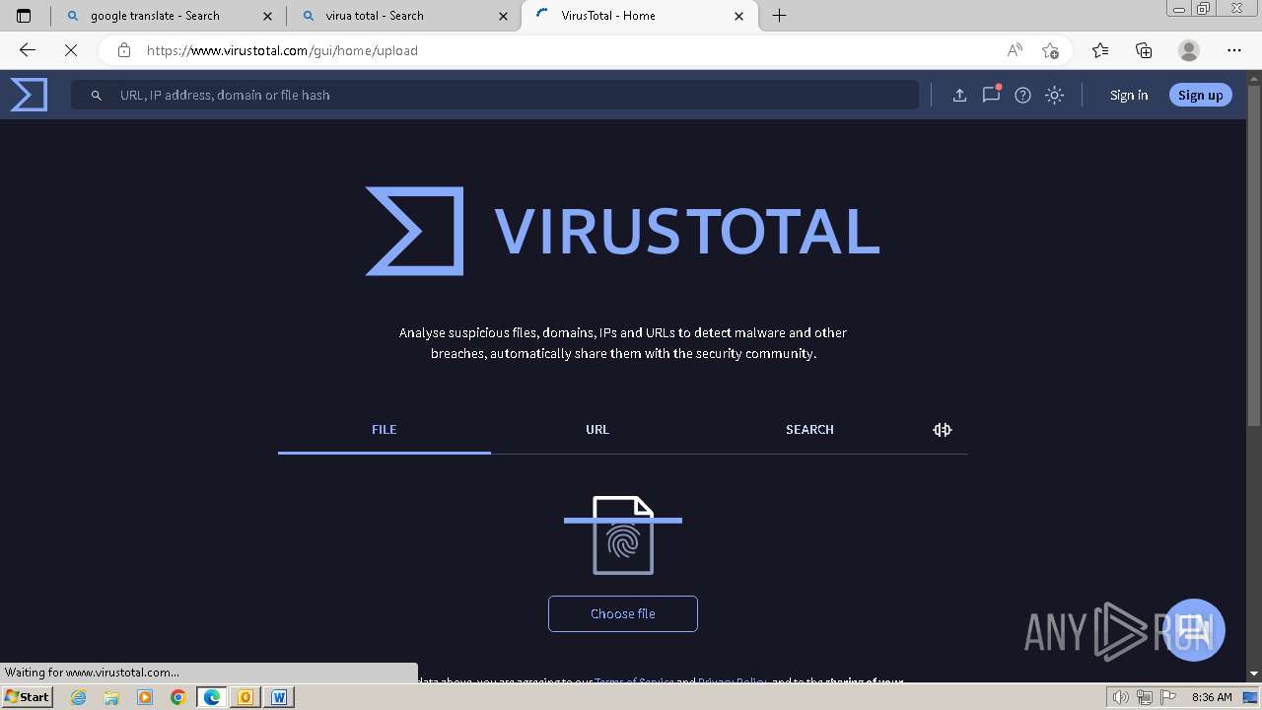Click the browser profile avatar
This screenshot has width=1262, height=710.
[x=1189, y=50]
